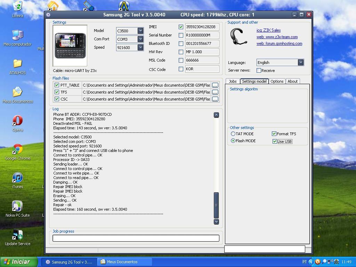
Task: Open the Options tab
Action: 277,81
